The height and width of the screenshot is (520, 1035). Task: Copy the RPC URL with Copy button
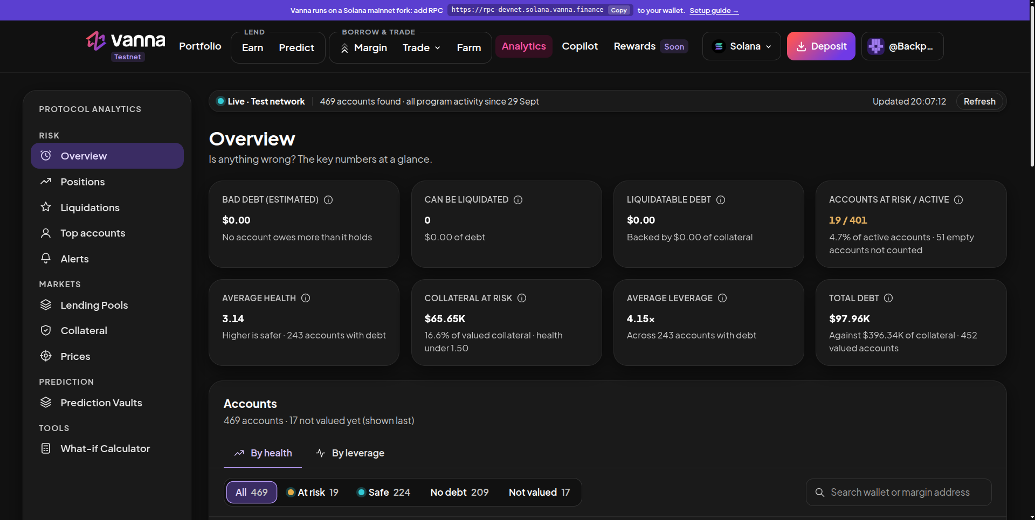click(x=619, y=10)
